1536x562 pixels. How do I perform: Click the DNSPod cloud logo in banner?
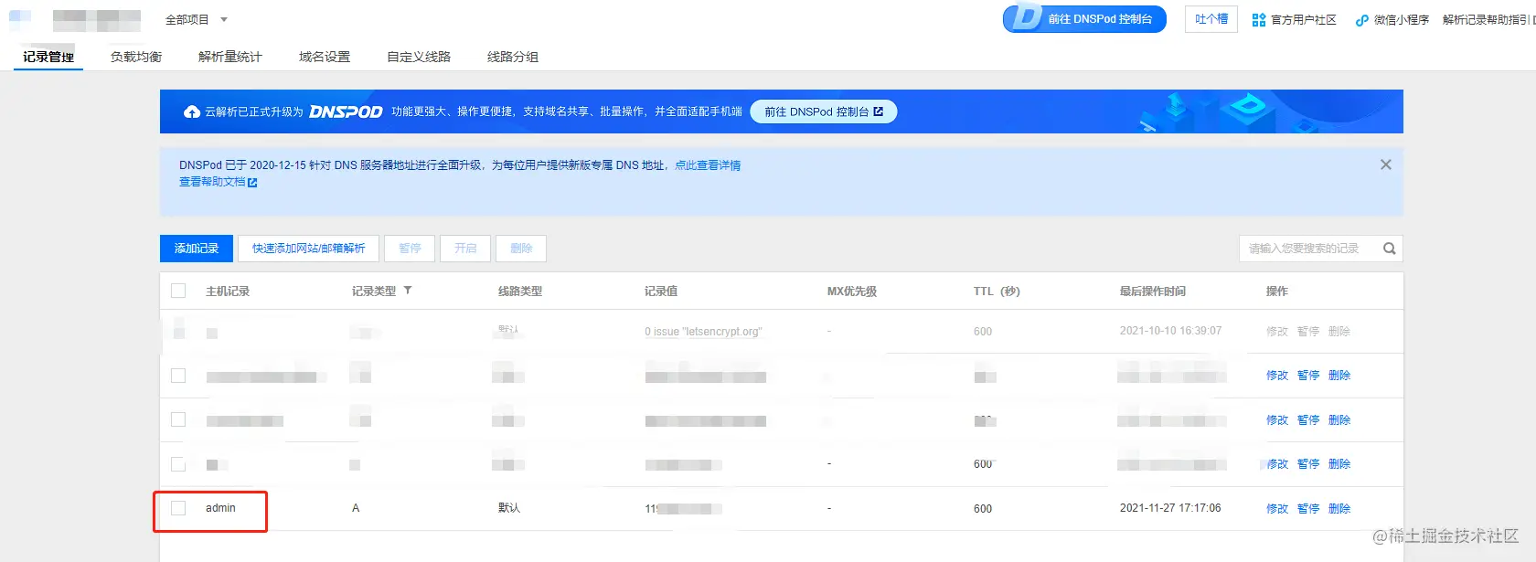192,111
